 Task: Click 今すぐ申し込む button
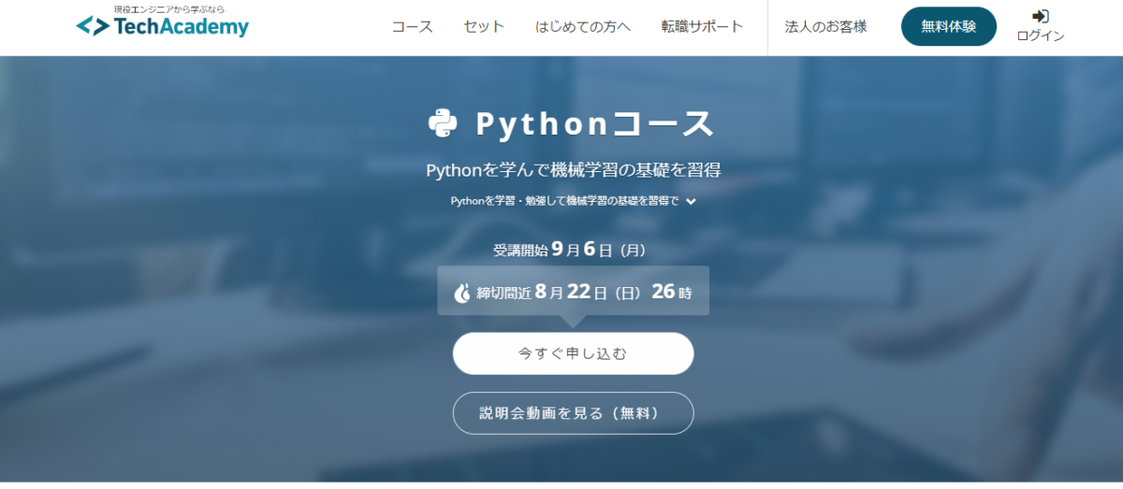click(x=573, y=353)
